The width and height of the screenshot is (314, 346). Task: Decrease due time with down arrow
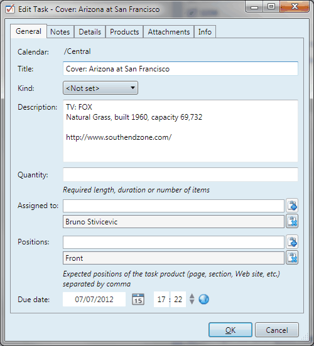(192, 302)
